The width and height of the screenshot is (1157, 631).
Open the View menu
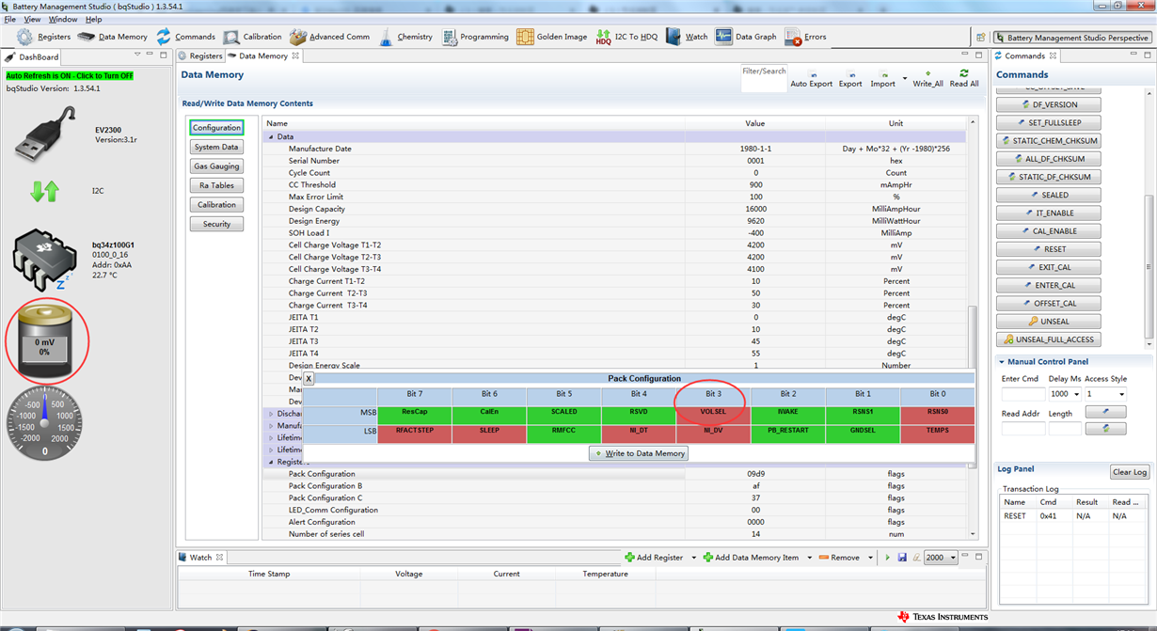pyautogui.click(x=33, y=19)
